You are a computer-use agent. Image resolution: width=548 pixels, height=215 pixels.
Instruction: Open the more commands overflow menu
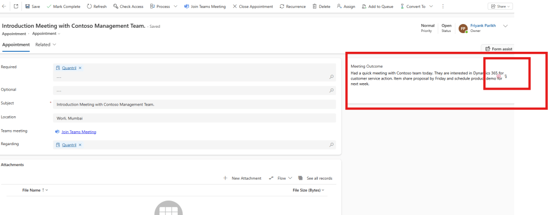(443, 6)
